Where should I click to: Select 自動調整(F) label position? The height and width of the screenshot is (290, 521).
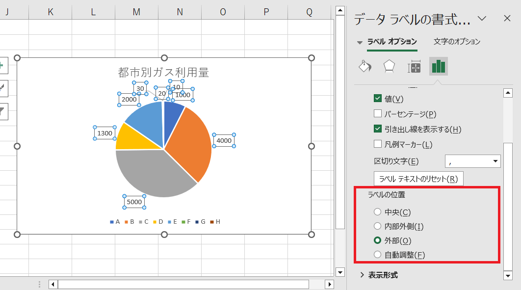pos(377,255)
